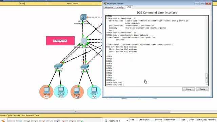Switch to the Physical tab

109,7
